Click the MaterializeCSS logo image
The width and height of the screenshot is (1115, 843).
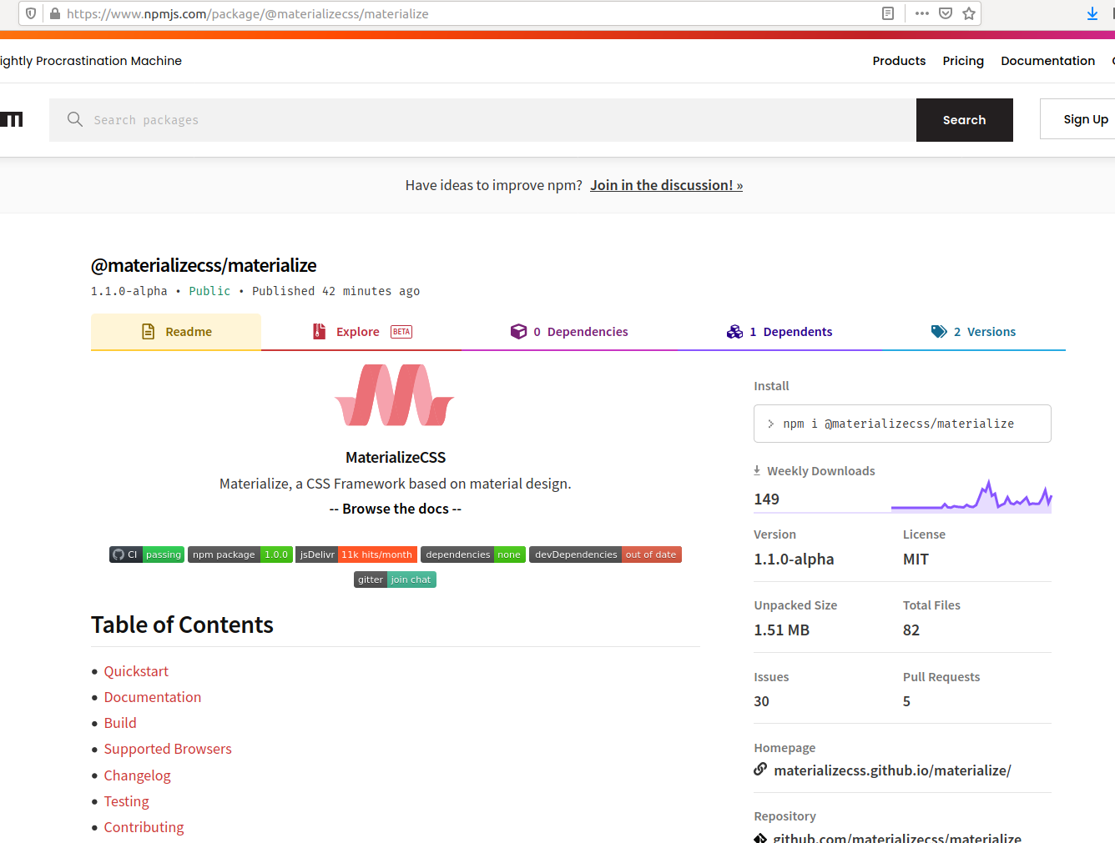coord(395,395)
